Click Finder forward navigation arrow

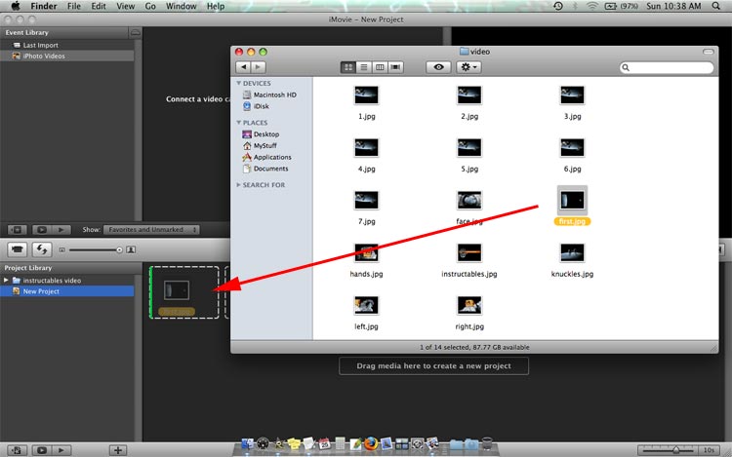tap(259, 67)
